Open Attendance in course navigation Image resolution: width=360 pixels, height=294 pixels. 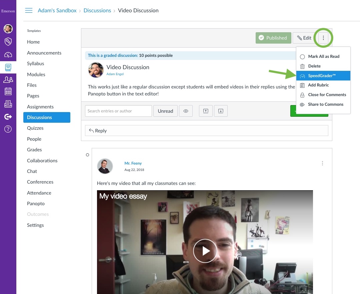pos(39,193)
